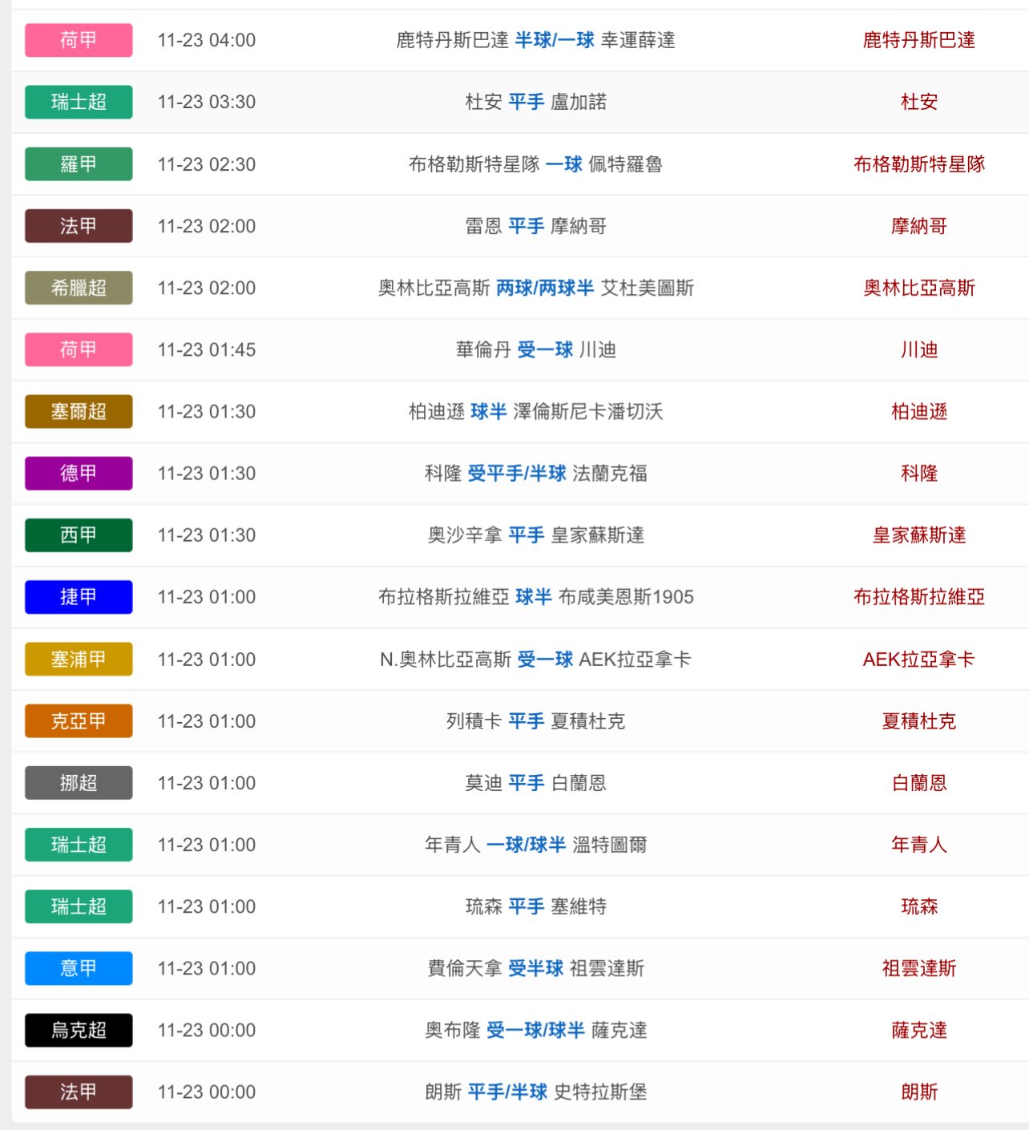
Task: Select the purple 德甲 league tag
Action: click(79, 474)
